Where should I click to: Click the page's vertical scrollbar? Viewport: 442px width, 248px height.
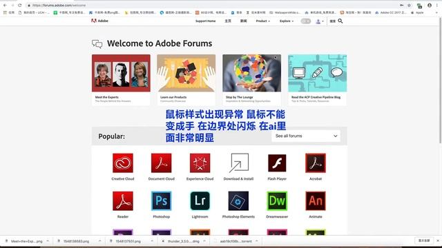[x=440, y=81]
